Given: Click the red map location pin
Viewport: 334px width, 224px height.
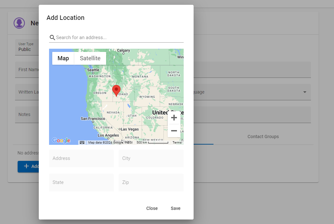Looking at the screenshot, I should [x=116, y=91].
